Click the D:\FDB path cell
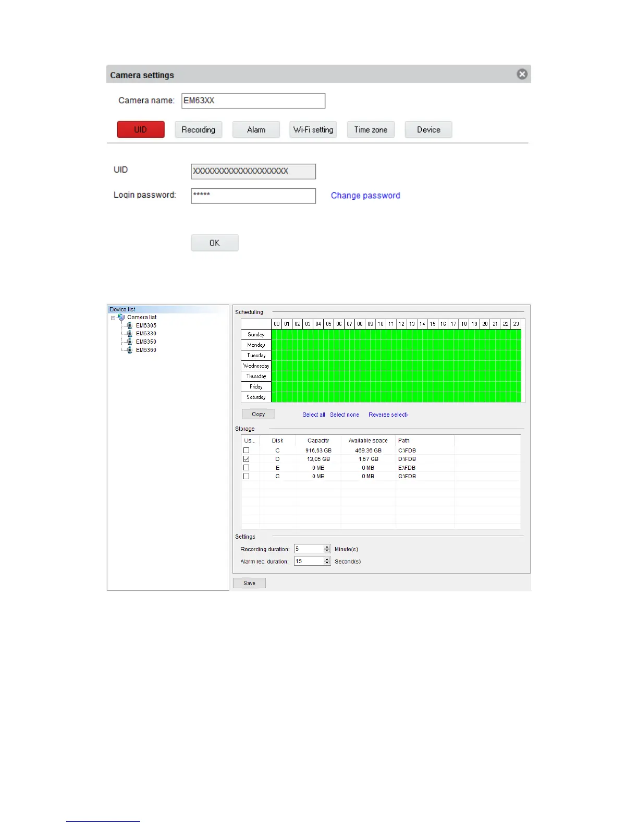 pyautogui.click(x=407, y=459)
